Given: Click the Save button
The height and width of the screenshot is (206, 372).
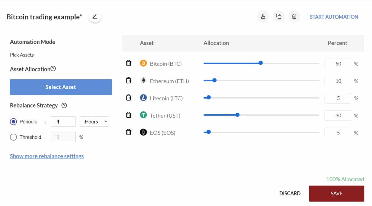Looking at the screenshot, I should pyautogui.click(x=336, y=194).
